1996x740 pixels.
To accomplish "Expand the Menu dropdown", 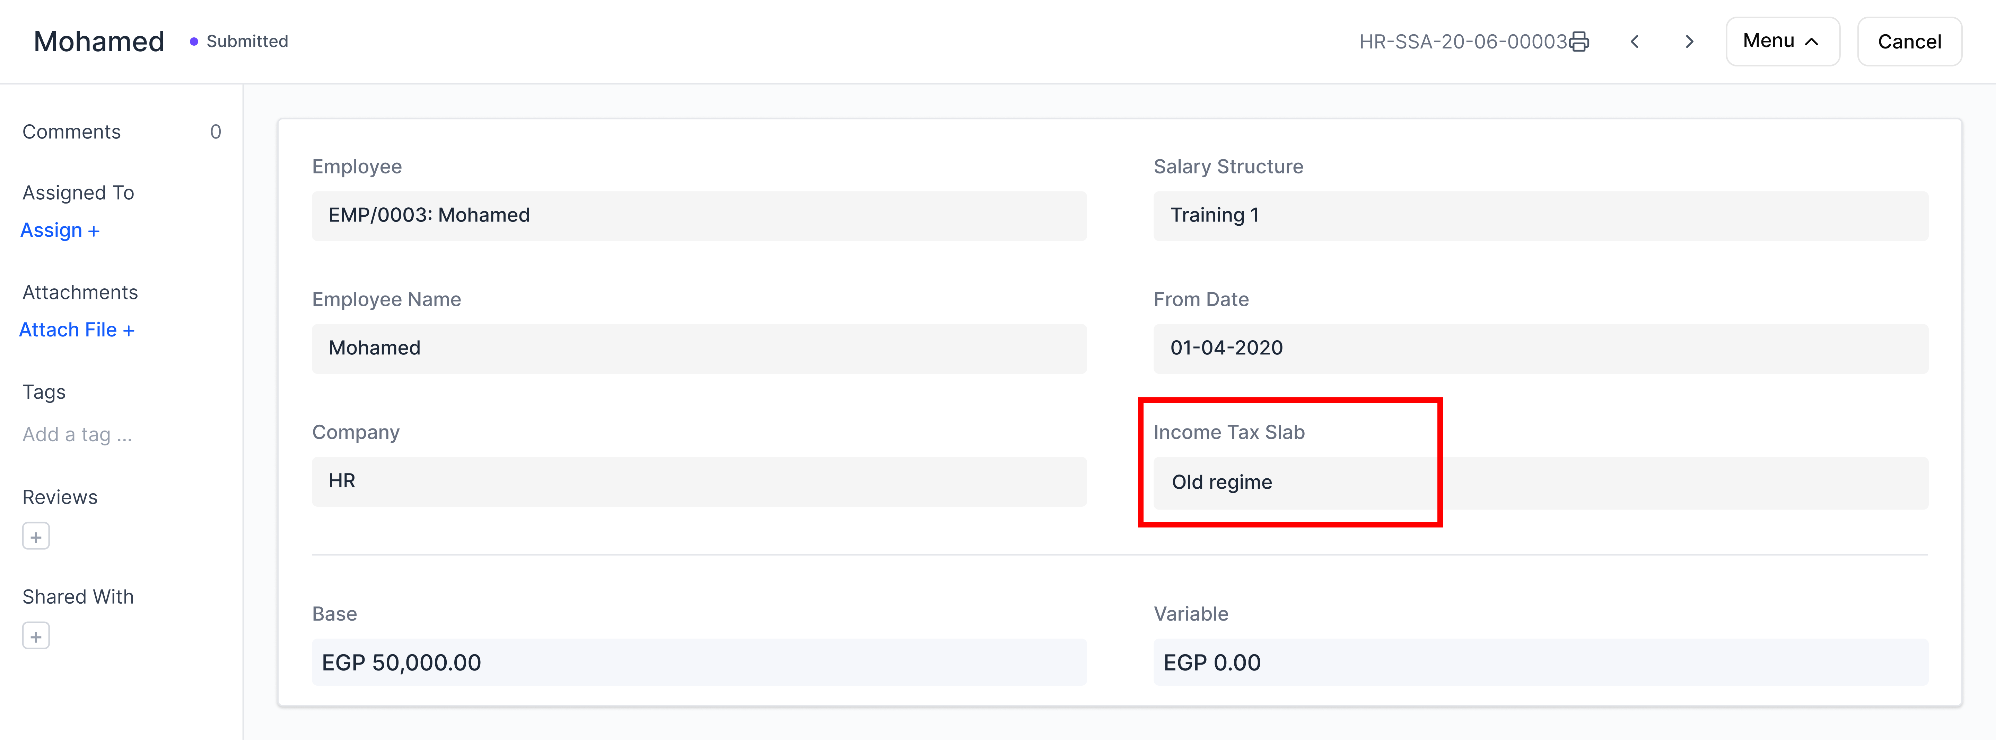I will click(1781, 42).
